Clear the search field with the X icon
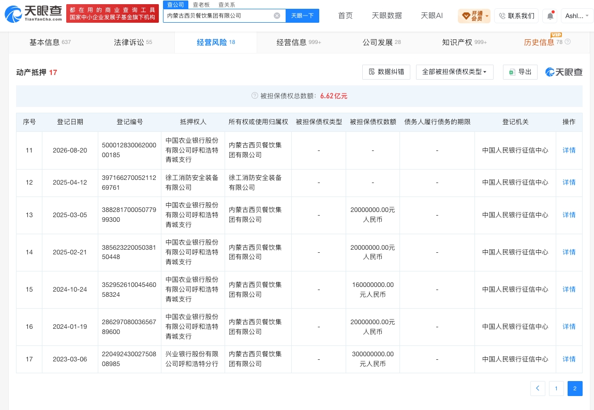 tap(277, 16)
